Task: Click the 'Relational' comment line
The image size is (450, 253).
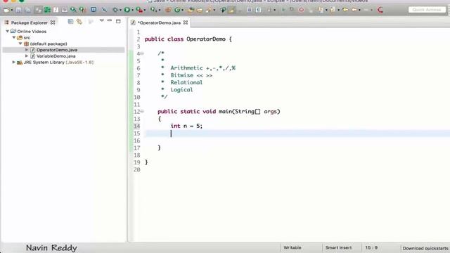Action: [x=186, y=82]
